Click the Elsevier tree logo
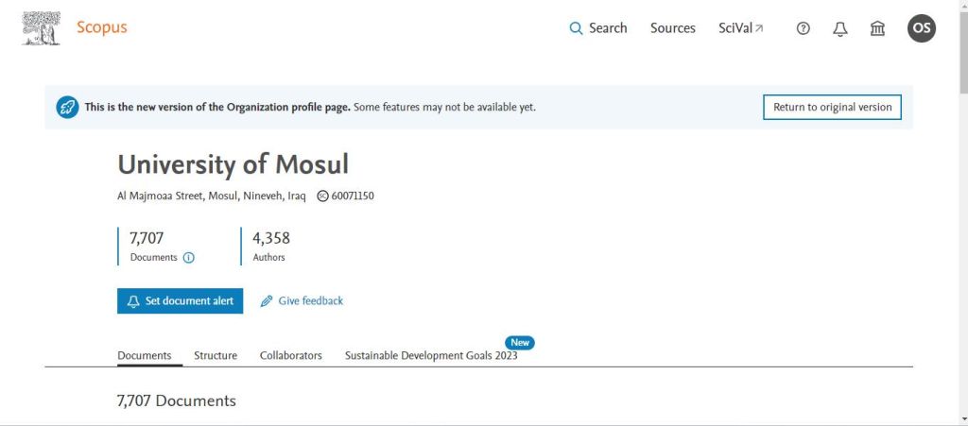 (41, 28)
